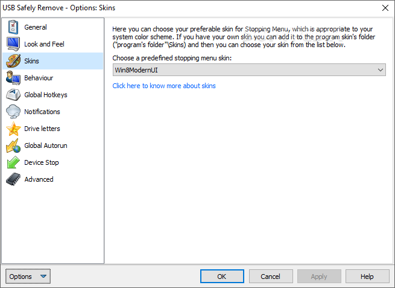Click the Cancel button
Screen dimensions: 395x288
(271, 277)
